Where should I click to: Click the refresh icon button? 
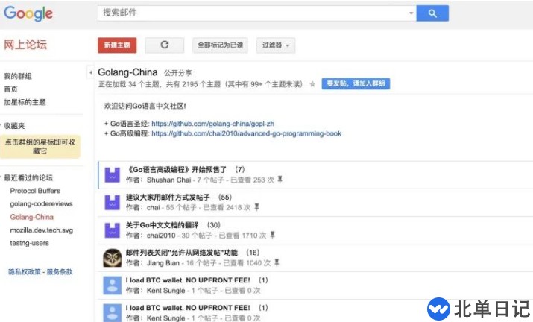[x=165, y=45]
